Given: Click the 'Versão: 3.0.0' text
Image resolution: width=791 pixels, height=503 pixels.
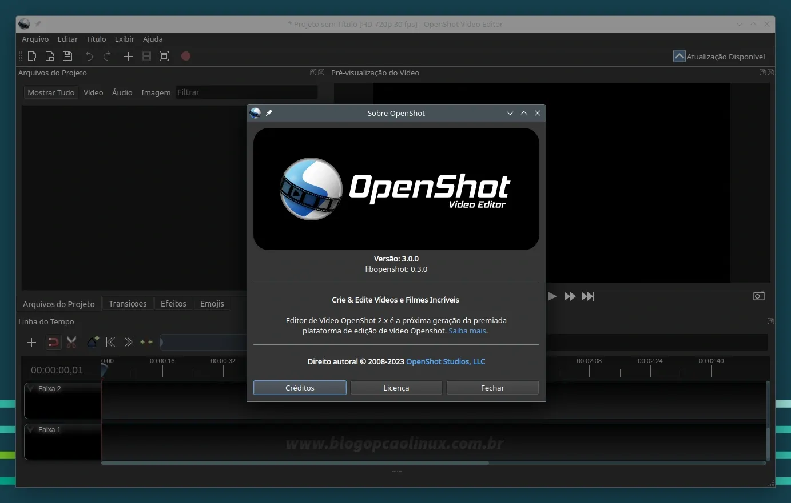Looking at the screenshot, I should tap(396, 259).
